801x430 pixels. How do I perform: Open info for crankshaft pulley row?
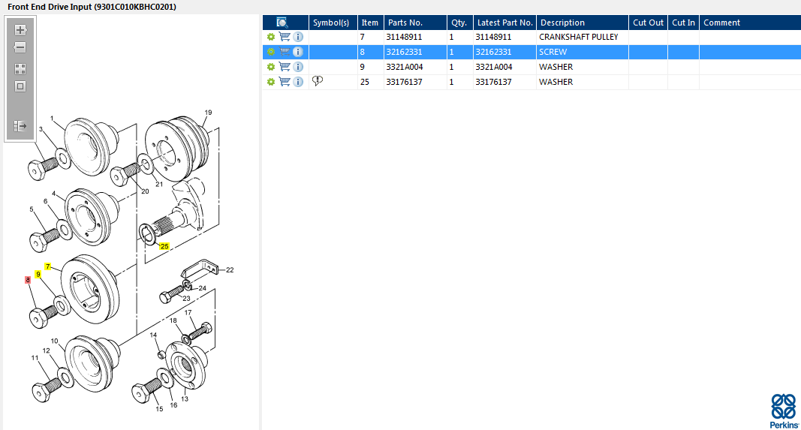[298, 37]
